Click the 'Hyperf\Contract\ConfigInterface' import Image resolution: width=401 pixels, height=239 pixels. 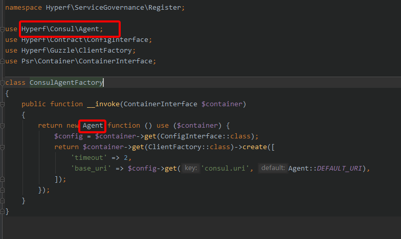pos(85,40)
